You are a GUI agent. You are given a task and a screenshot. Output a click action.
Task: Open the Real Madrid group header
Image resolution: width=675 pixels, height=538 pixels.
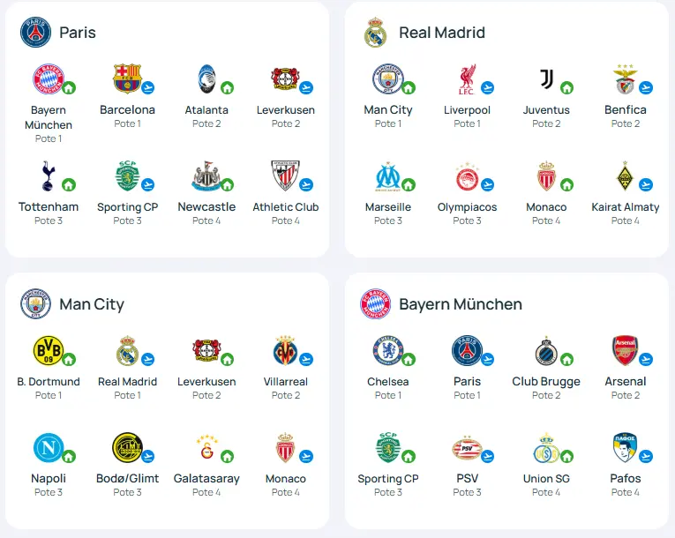tap(424, 33)
